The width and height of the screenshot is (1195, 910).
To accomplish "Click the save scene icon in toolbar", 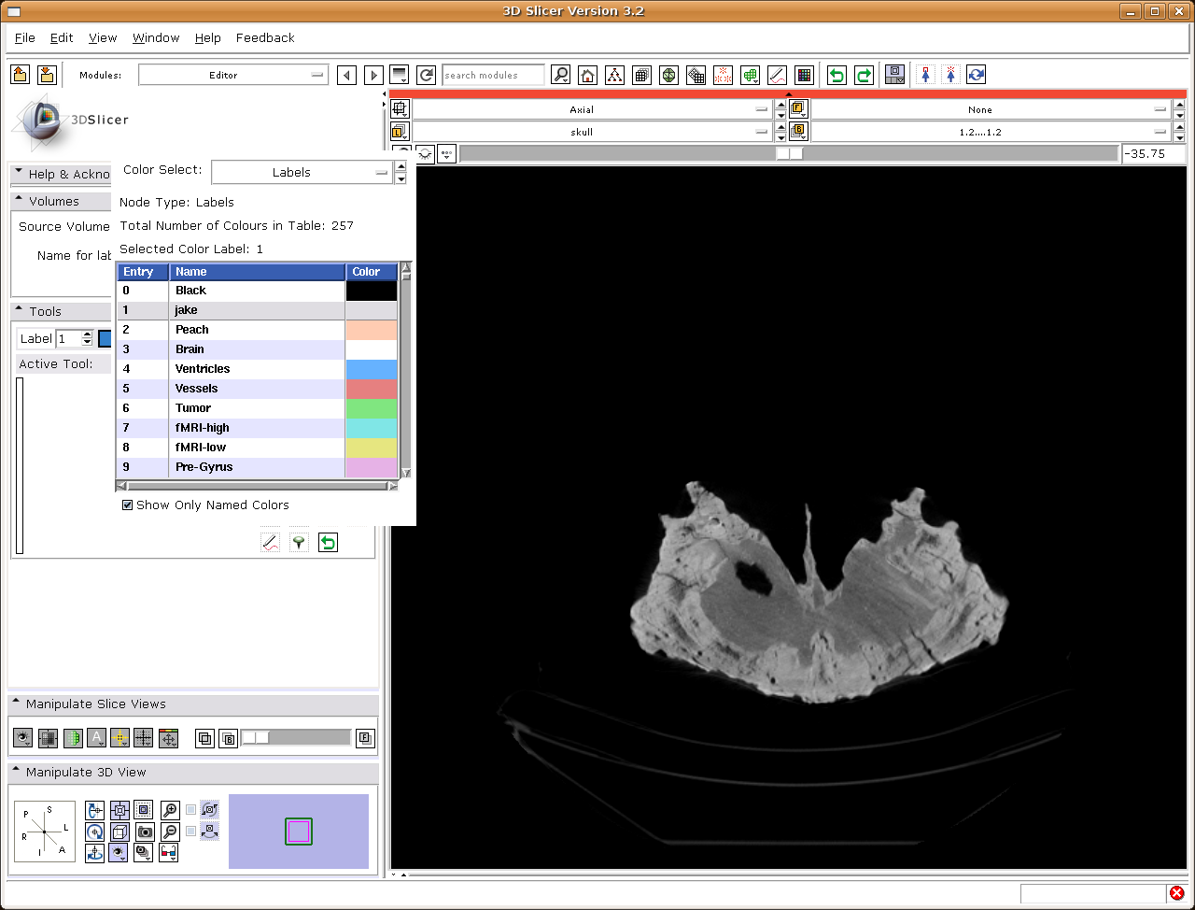I will (47, 75).
